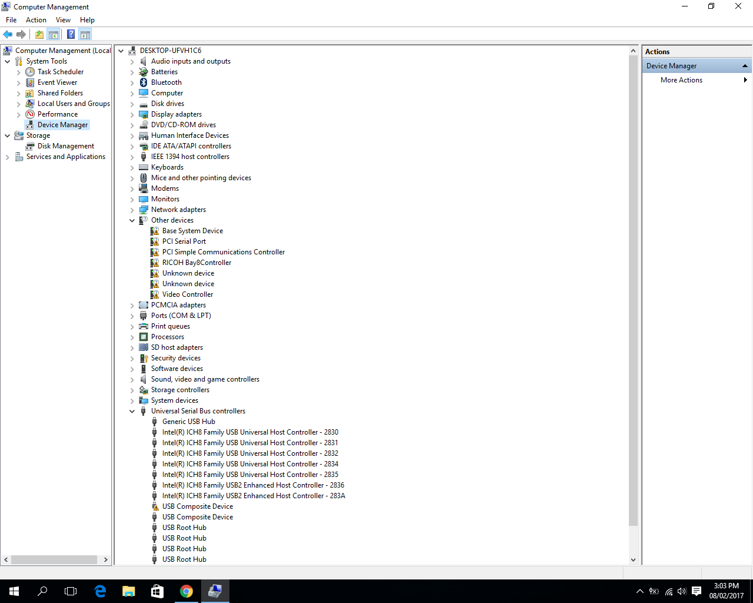Collapse the Universal Serial Bus controllers node
This screenshot has width=753, height=603.
coord(132,411)
